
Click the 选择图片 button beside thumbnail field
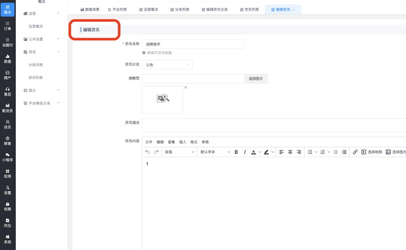[256, 79]
